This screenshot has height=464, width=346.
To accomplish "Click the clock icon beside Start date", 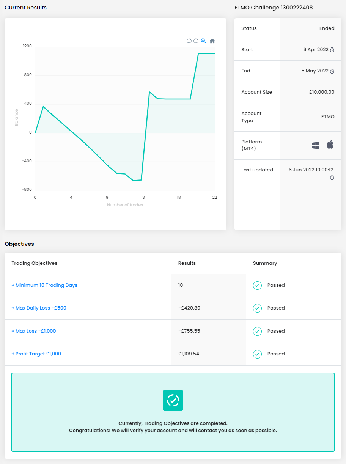I will click(332, 50).
